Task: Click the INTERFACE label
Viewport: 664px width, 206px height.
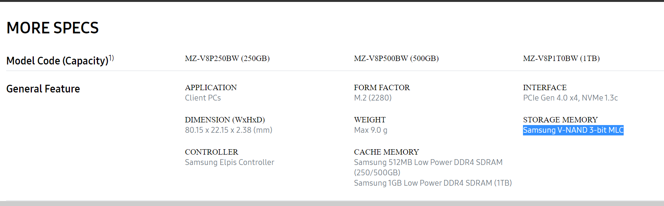Action: (x=544, y=87)
